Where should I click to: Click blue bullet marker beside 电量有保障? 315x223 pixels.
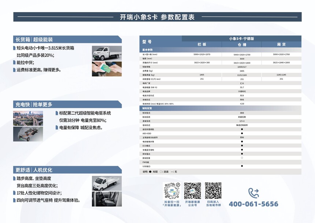pyautogui.click(x=57, y=128)
